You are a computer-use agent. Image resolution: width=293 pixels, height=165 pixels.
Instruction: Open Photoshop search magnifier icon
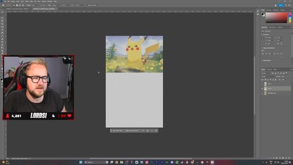point(286,5)
